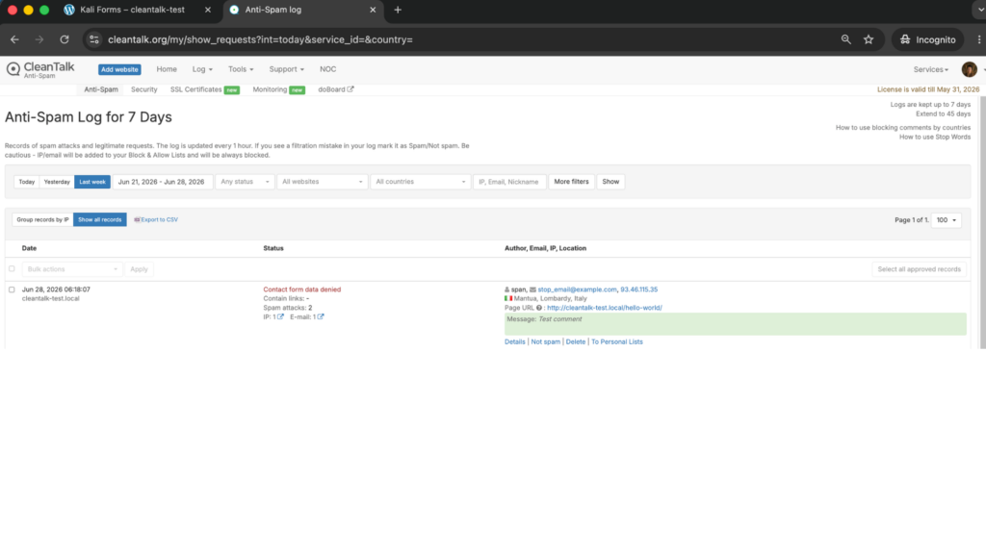The height and width of the screenshot is (554, 986).
Task: Click the browser forward arrow
Action: point(39,39)
